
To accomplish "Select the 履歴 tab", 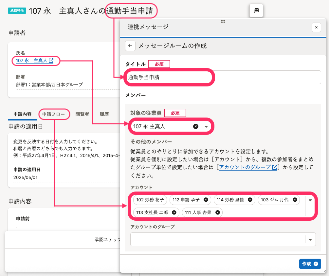I will click(104, 114).
